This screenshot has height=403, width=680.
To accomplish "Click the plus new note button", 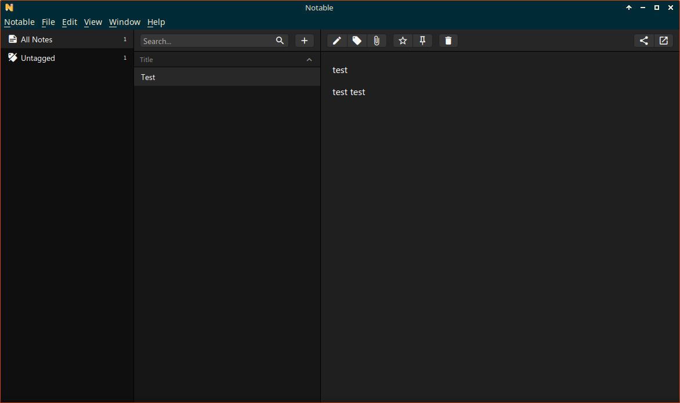I will (305, 41).
